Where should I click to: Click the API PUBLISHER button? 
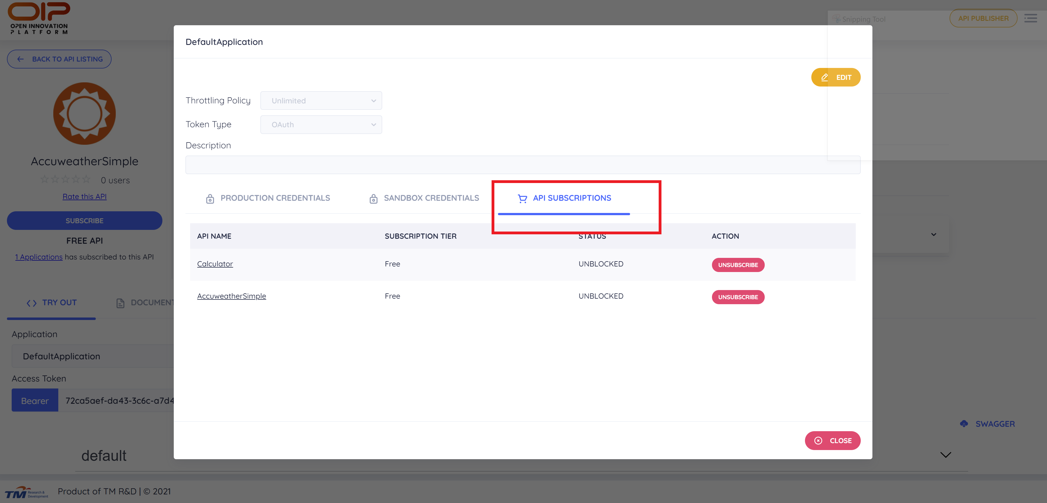tap(983, 18)
